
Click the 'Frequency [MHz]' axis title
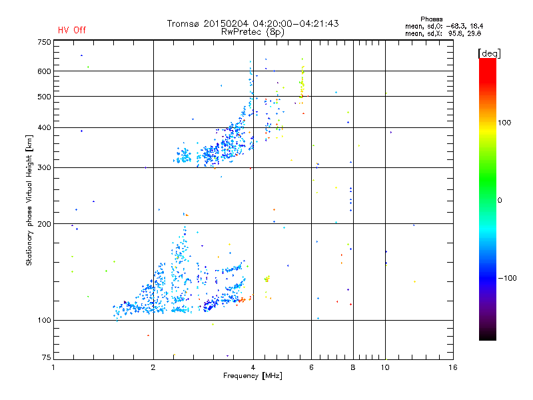coord(253,376)
